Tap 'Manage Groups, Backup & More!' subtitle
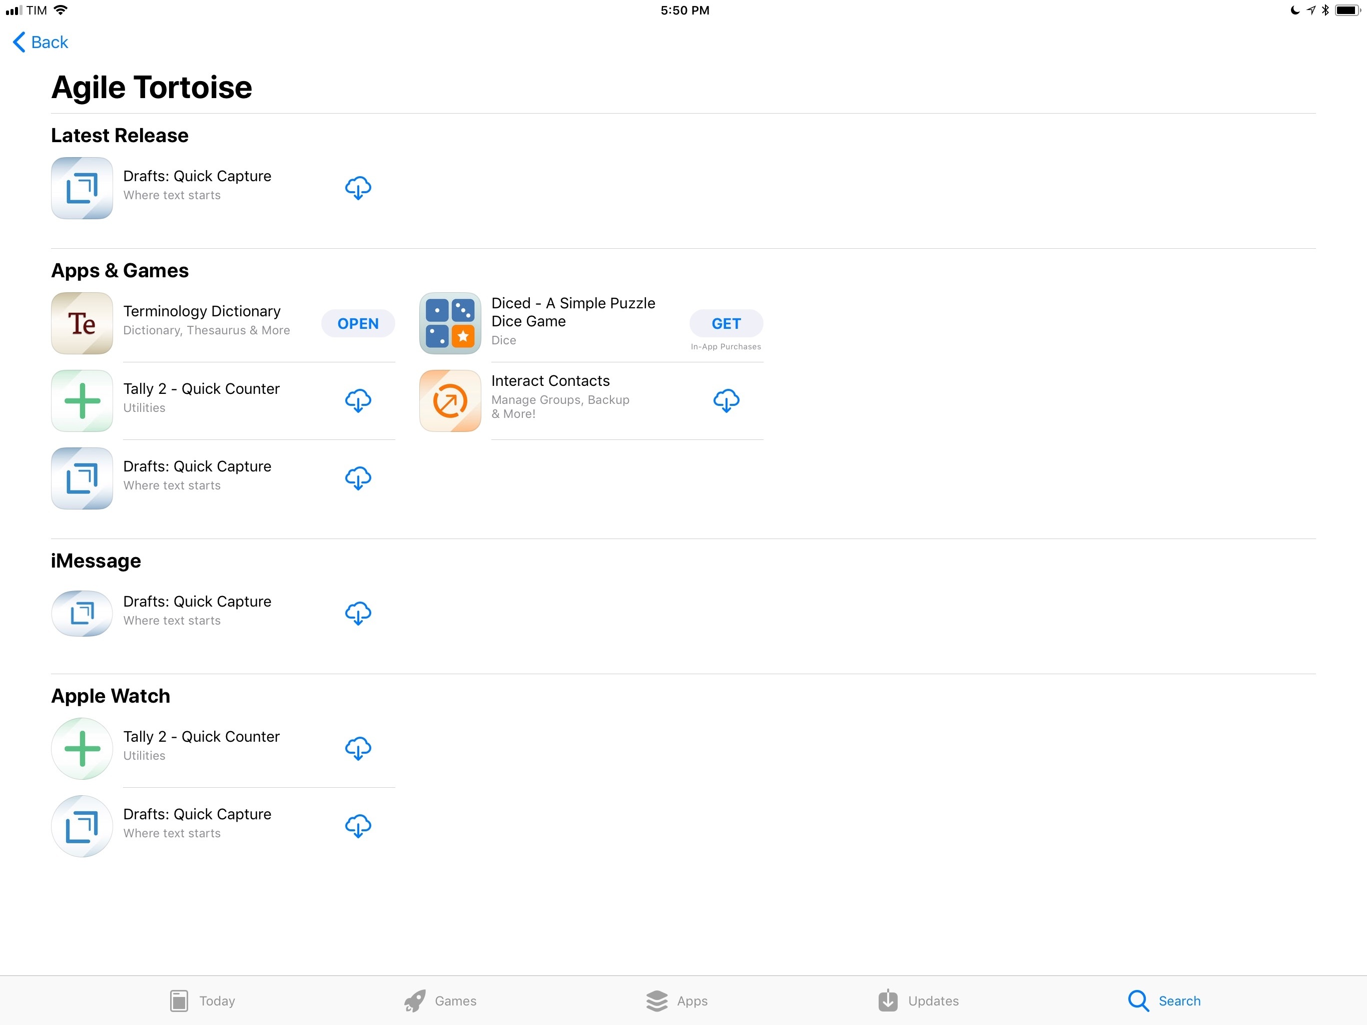The image size is (1367, 1025). click(560, 407)
